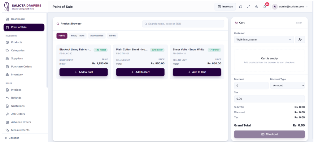Image resolution: width=314 pixels, height=142 pixels.
Task: Click the Advance Orders icon
Action: [x=7, y=122]
